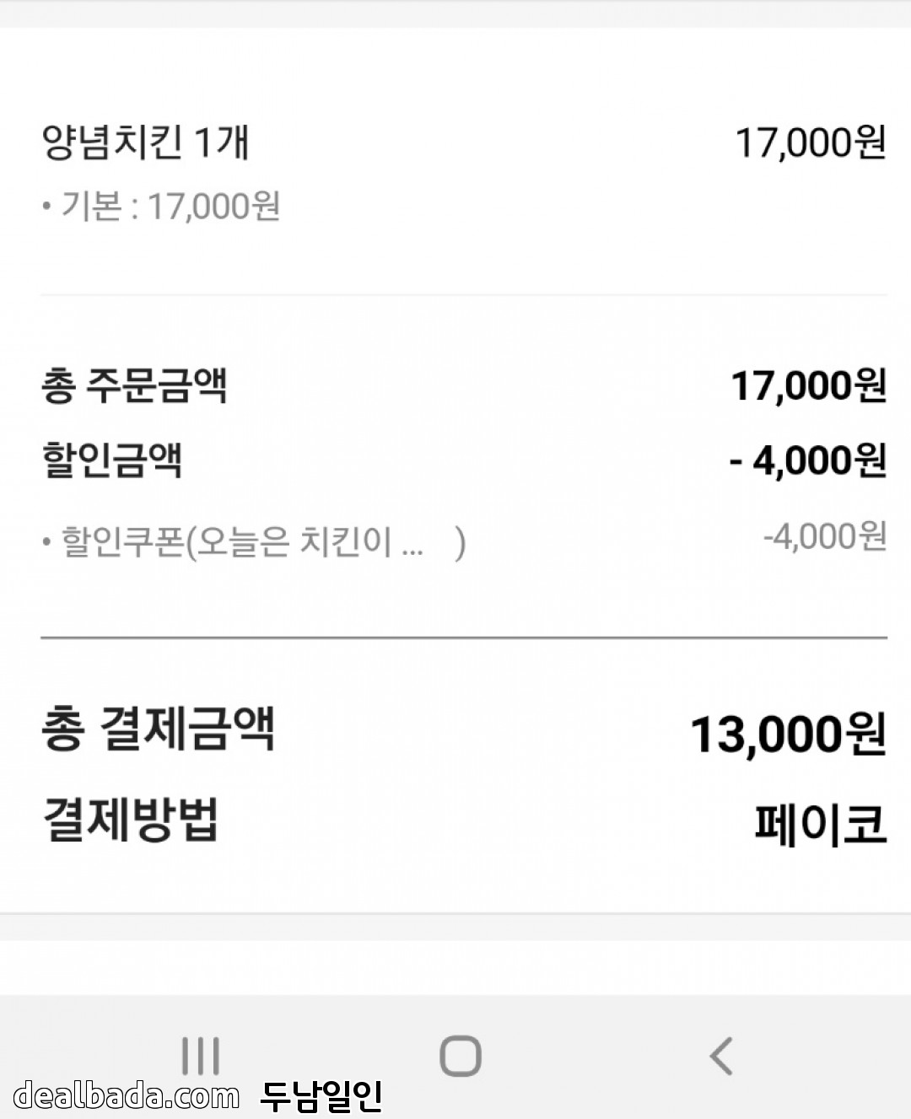Tap the 두남일인 watermark text

pos(321,1095)
